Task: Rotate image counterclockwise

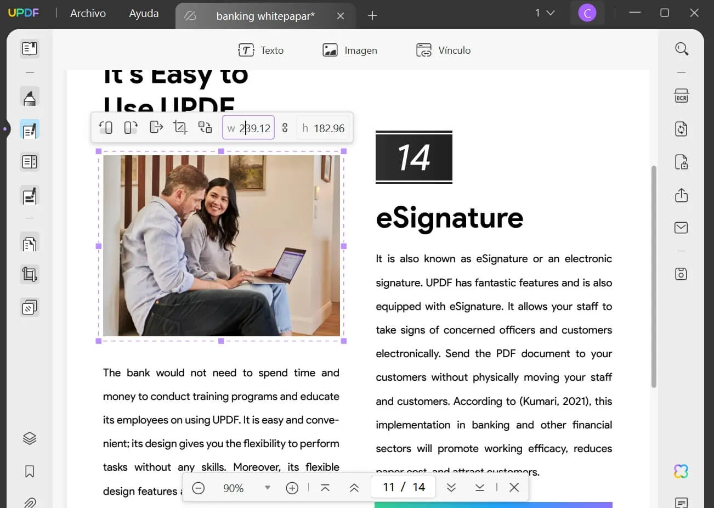Action: [x=106, y=128]
